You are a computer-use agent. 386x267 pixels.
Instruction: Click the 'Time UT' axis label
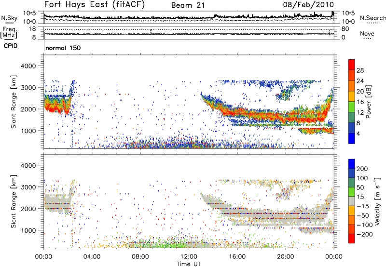point(189,264)
